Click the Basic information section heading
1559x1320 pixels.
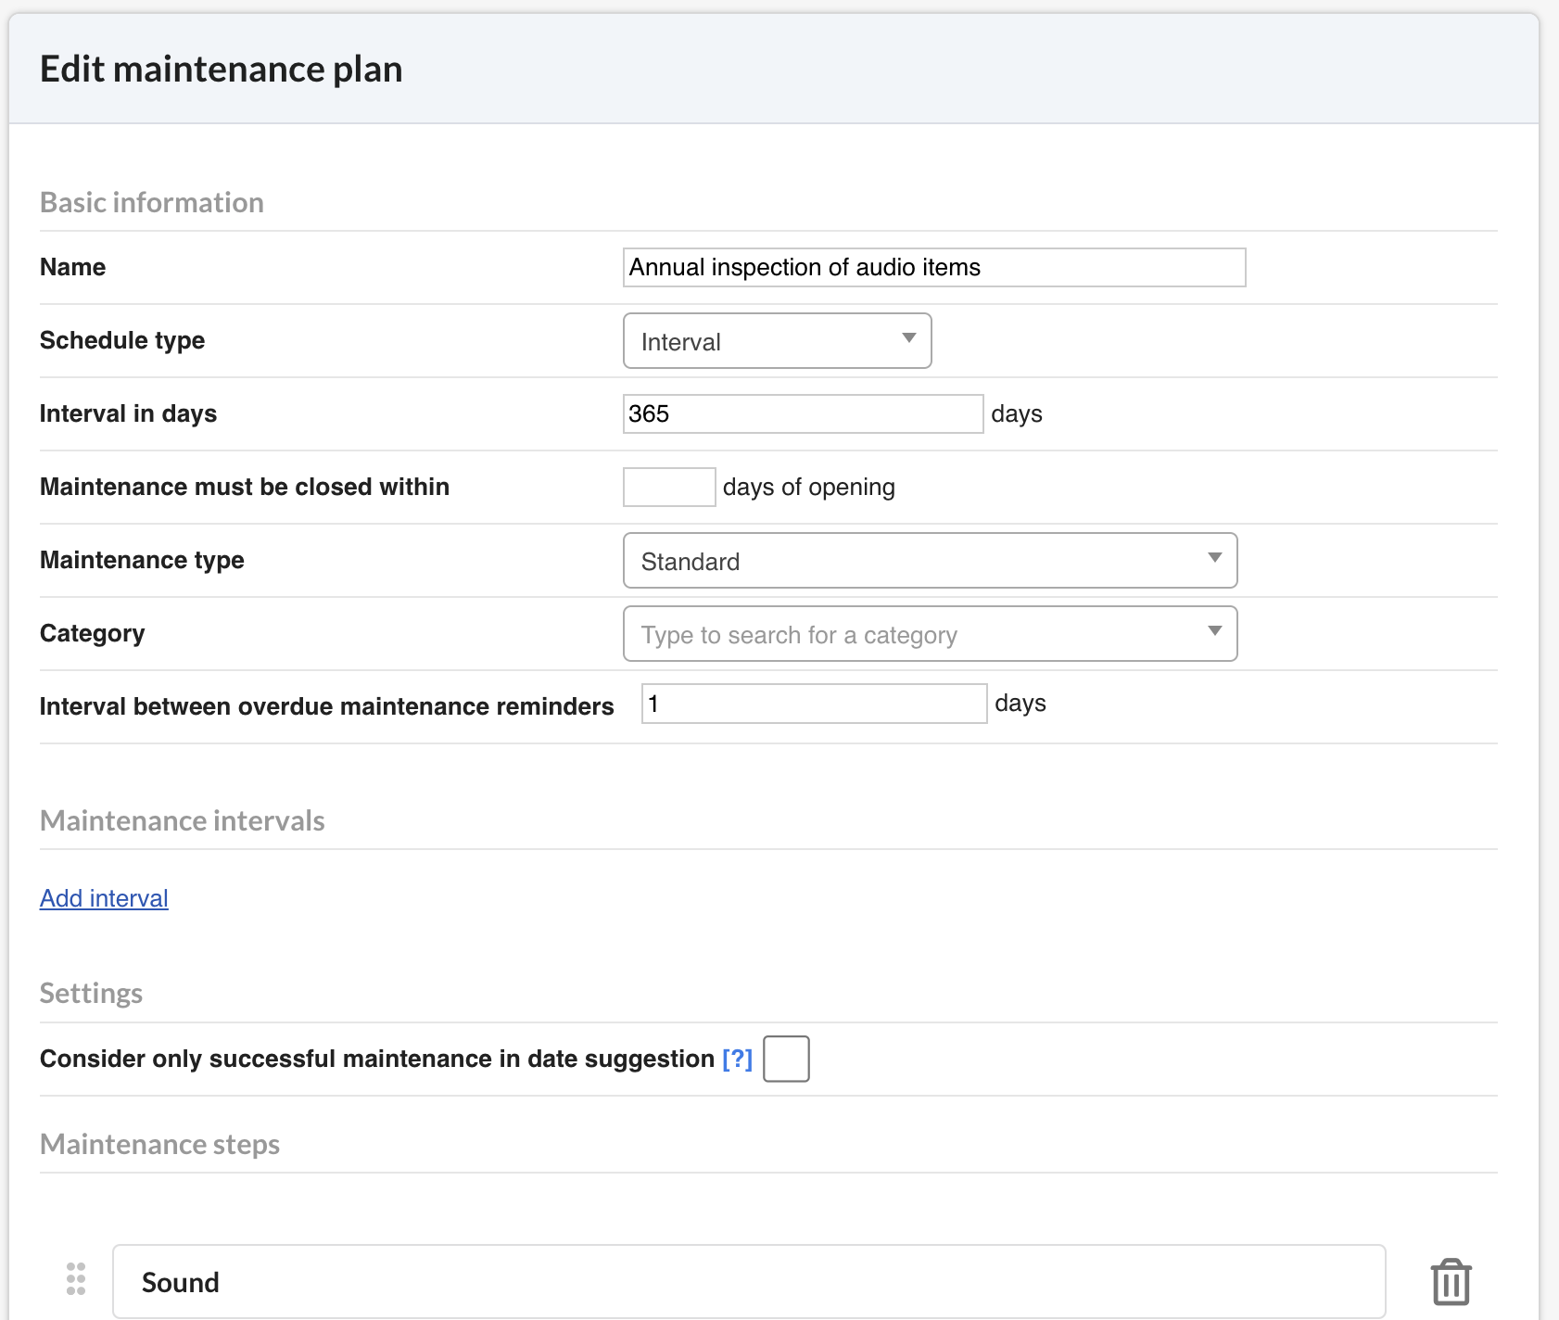[152, 203]
